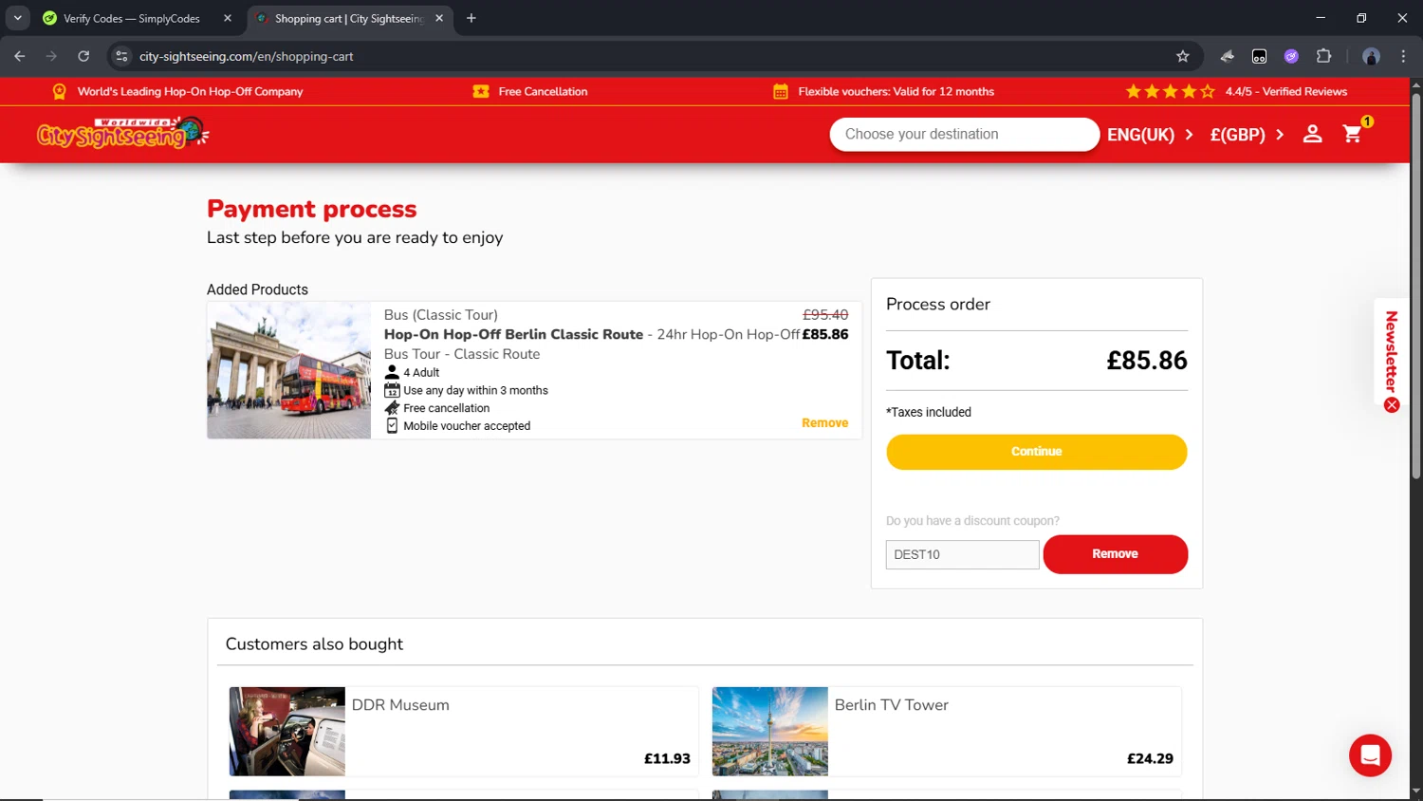Viewport: 1423px width, 801px height.
Task: Close the Verify Codes tab
Action: click(x=228, y=18)
